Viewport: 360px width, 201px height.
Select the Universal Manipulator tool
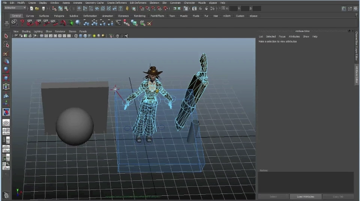6,87
